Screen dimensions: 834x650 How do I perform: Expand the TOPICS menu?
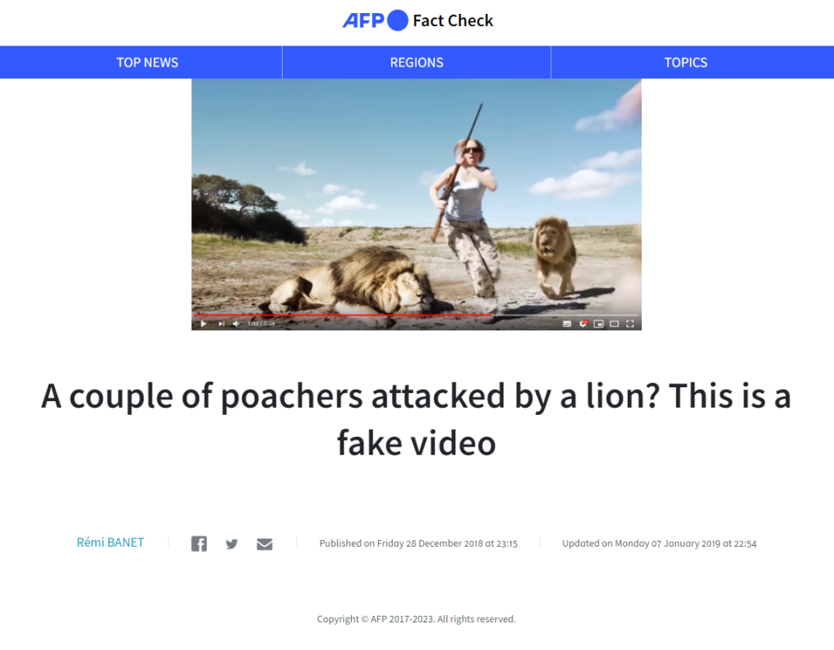coord(686,62)
